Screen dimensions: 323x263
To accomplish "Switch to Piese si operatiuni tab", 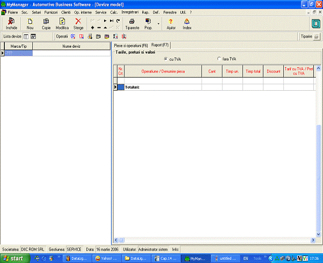I will tap(131, 46).
